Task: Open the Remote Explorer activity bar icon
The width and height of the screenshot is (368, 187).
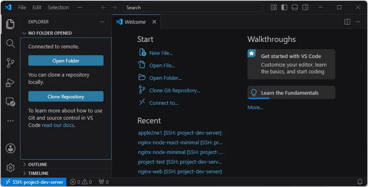Action: (10, 102)
